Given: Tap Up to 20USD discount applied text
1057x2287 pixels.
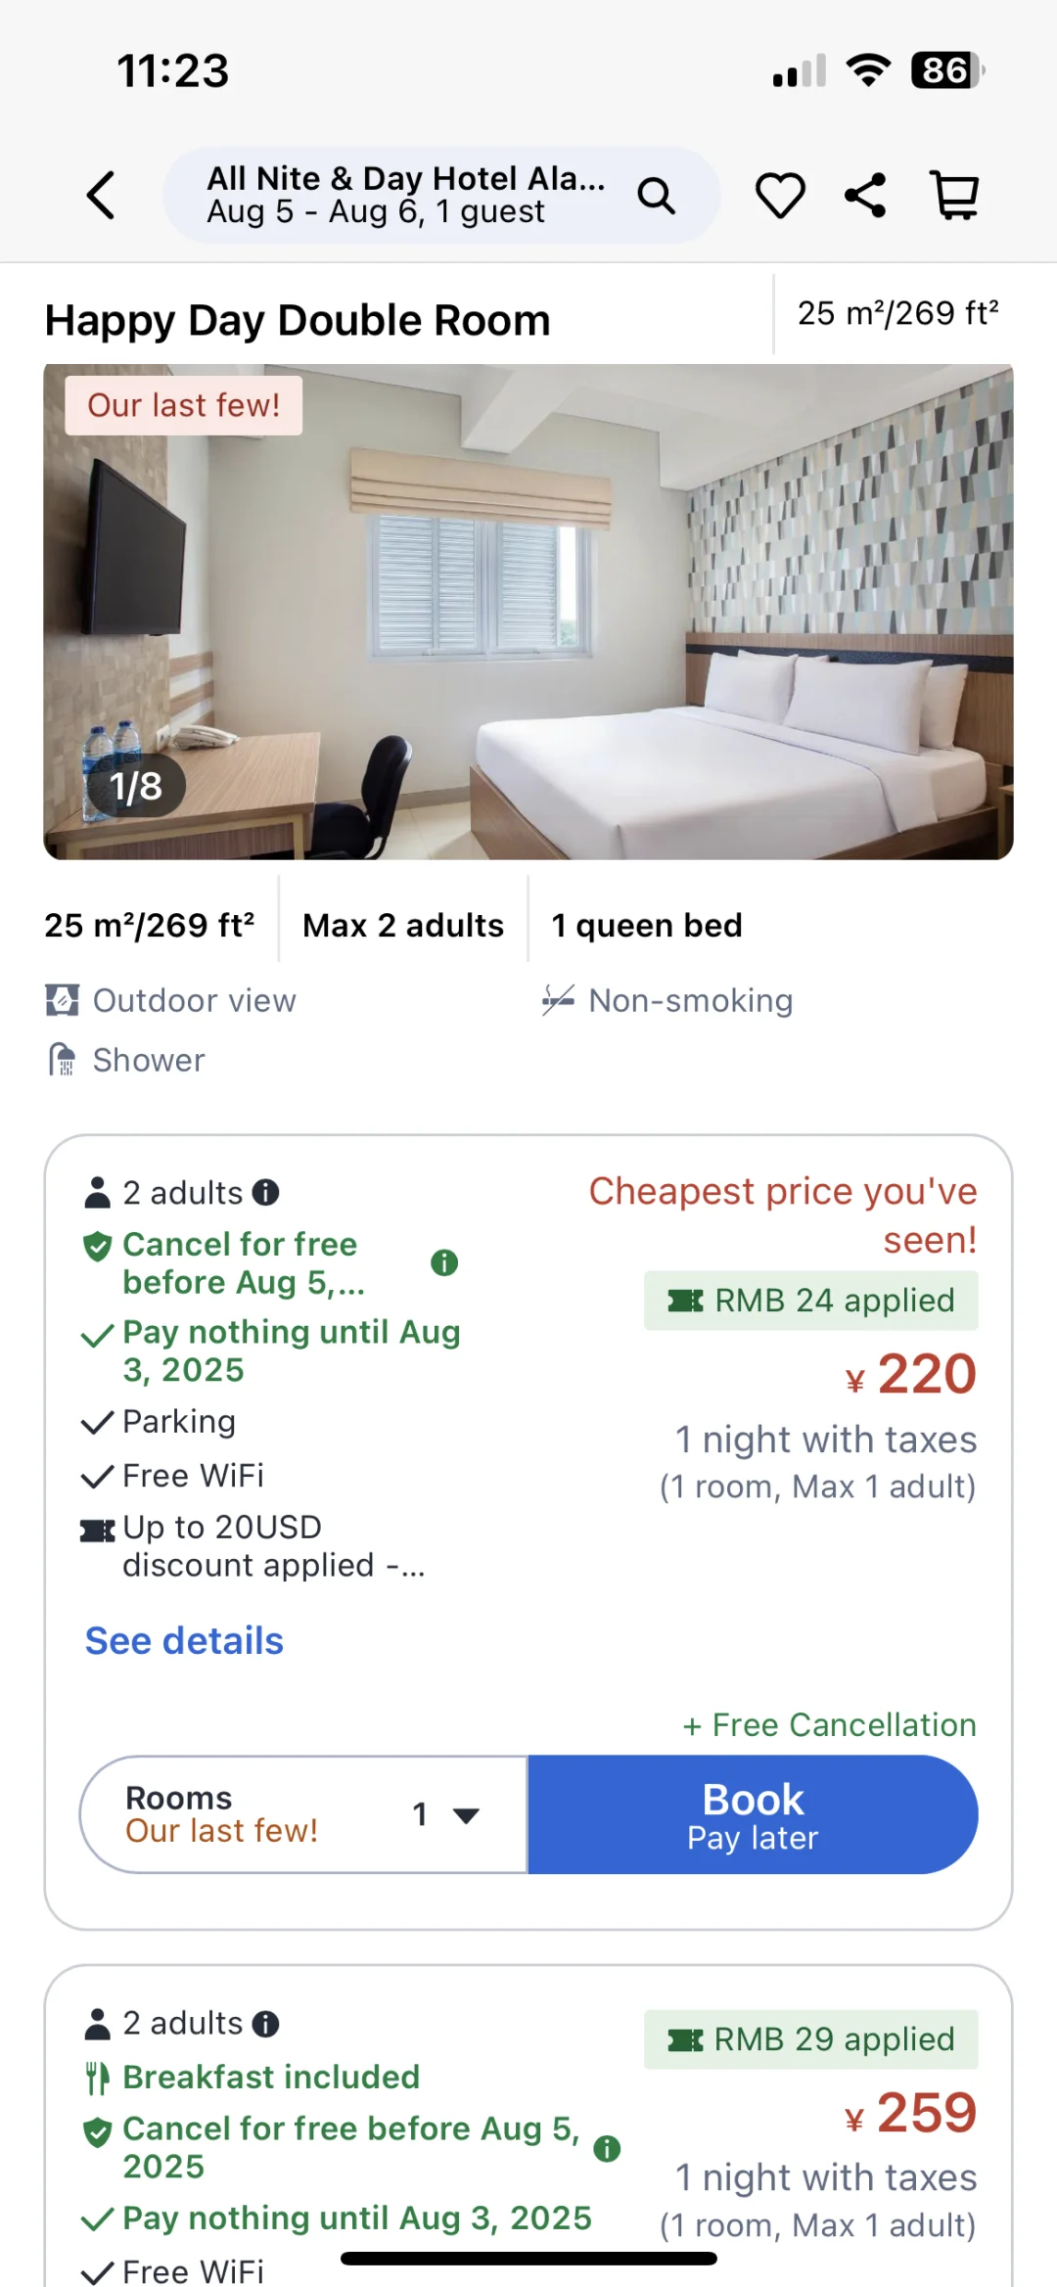Looking at the screenshot, I should click(273, 1546).
